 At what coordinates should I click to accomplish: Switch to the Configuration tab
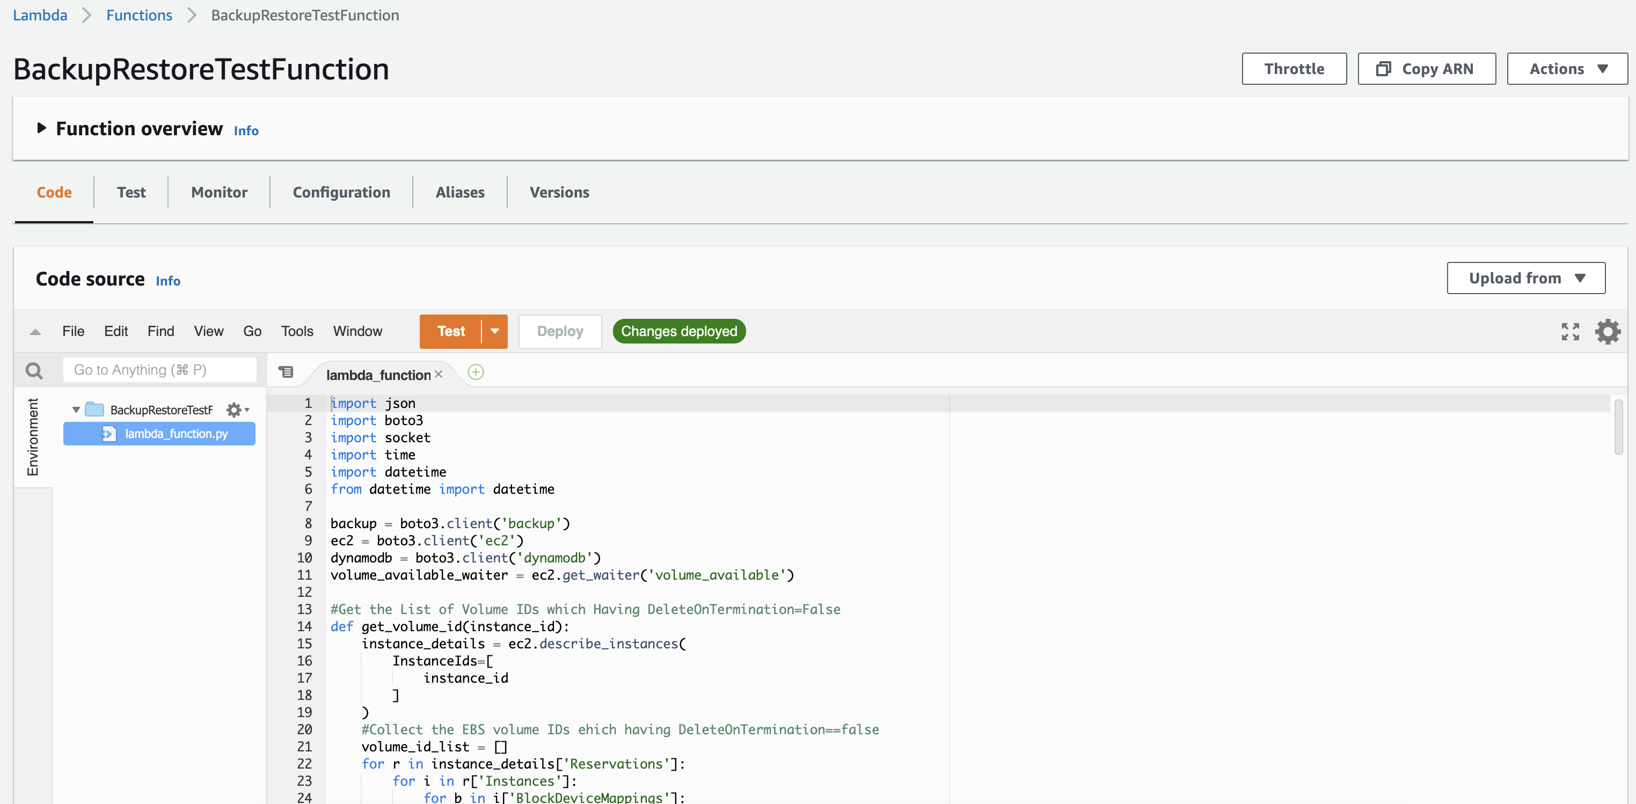341,193
